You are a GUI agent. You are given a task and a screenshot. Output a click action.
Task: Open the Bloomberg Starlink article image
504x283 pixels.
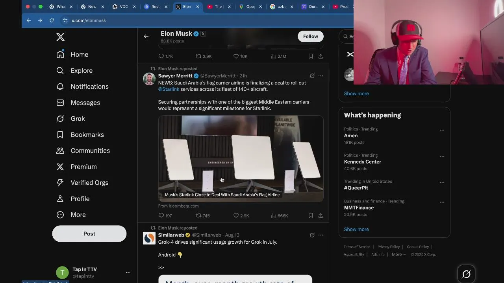pyautogui.click(x=241, y=158)
